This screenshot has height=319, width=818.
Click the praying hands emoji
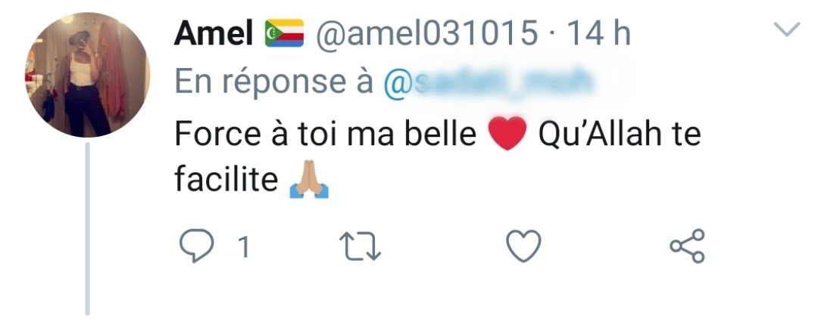click(x=311, y=182)
